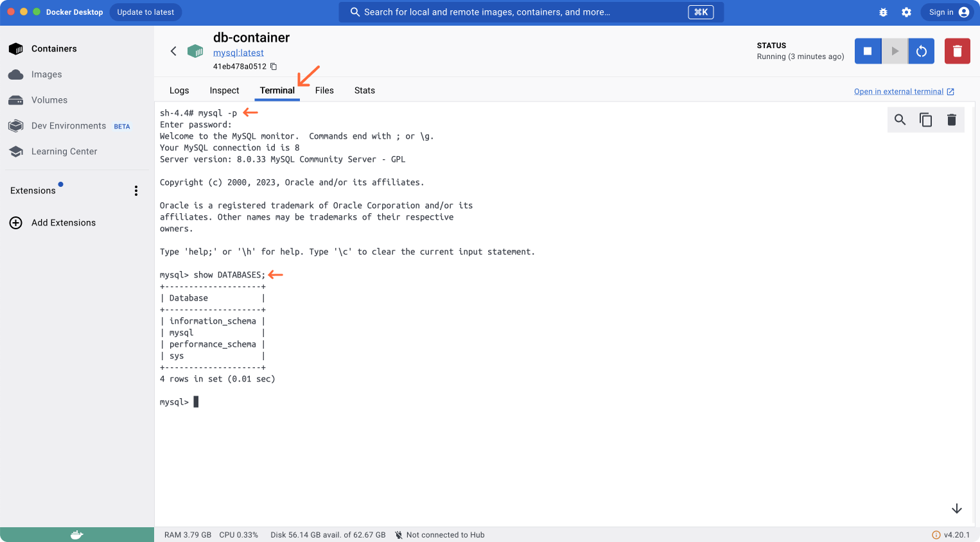
Task: Switch to the Stats tab
Action: (x=364, y=90)
